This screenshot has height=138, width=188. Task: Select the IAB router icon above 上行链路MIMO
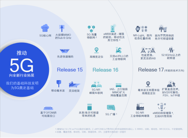(119, 85)
